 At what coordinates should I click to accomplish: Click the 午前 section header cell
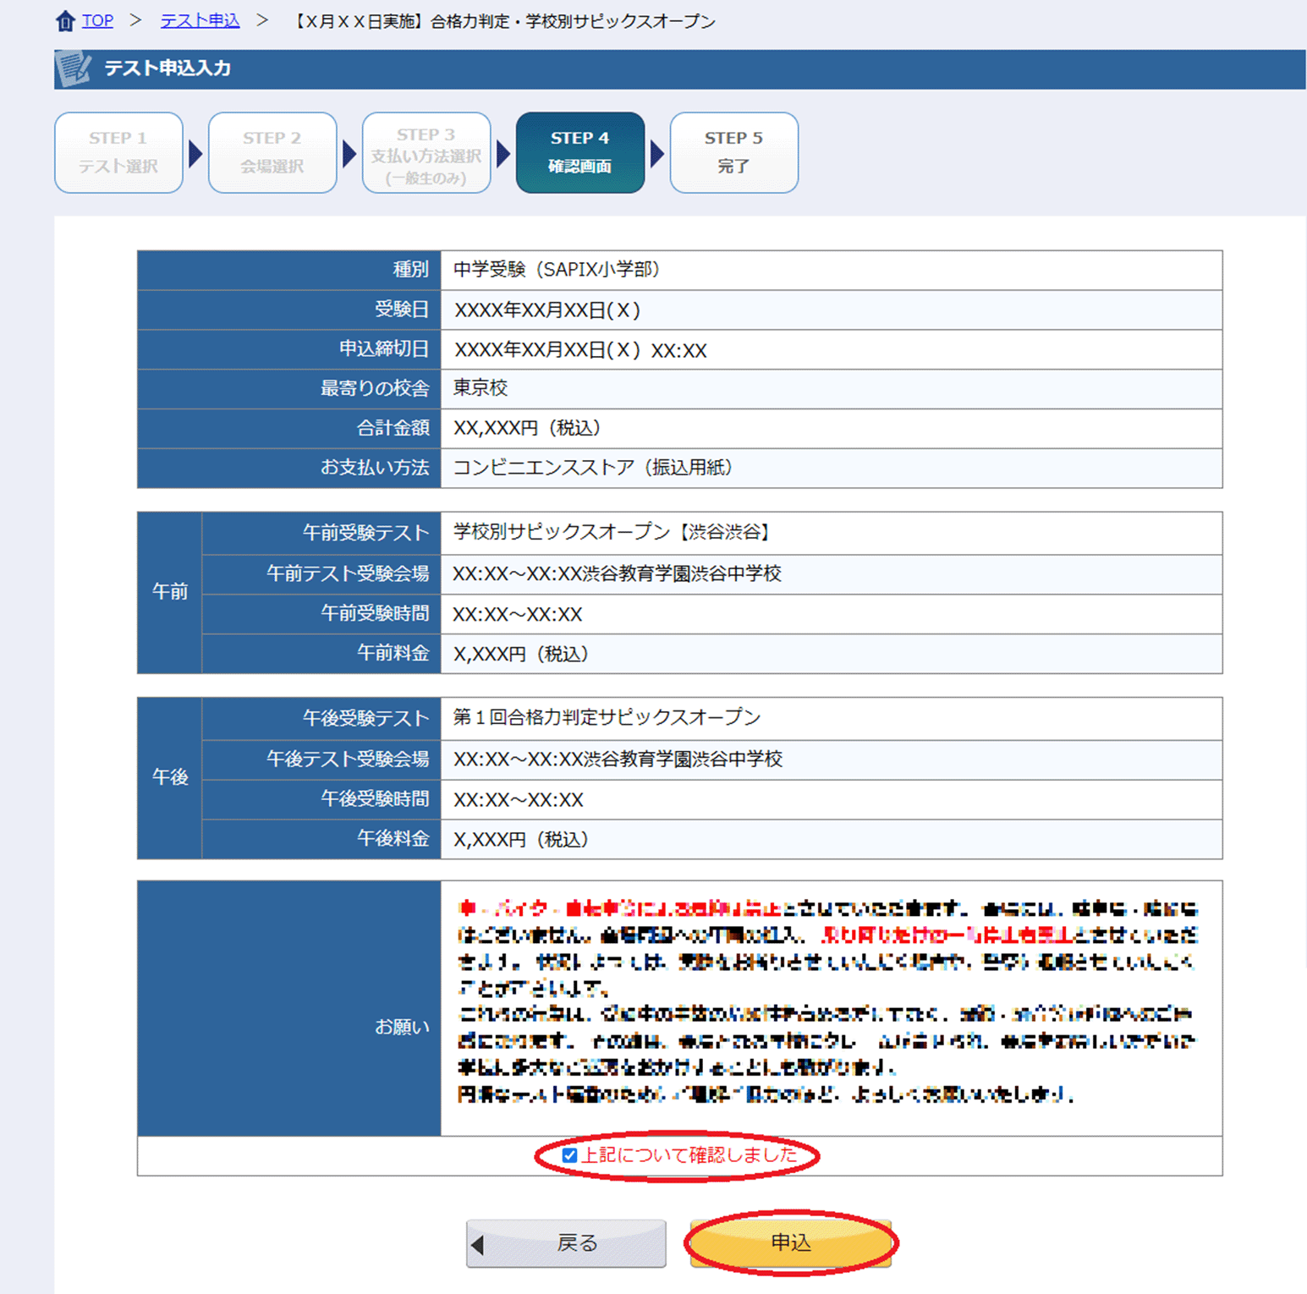[169, 592]
